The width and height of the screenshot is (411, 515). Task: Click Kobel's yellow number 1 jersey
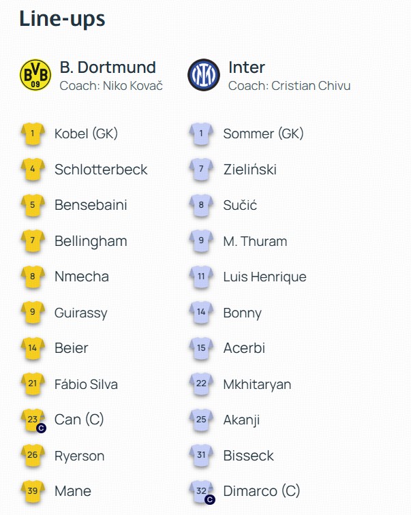[33, 134]
